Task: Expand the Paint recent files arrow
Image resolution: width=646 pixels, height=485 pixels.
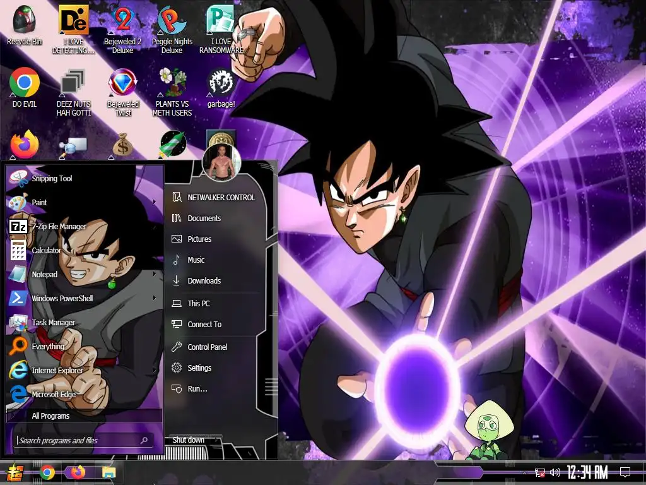Action: pyautogui.click(x=155, y=202)
